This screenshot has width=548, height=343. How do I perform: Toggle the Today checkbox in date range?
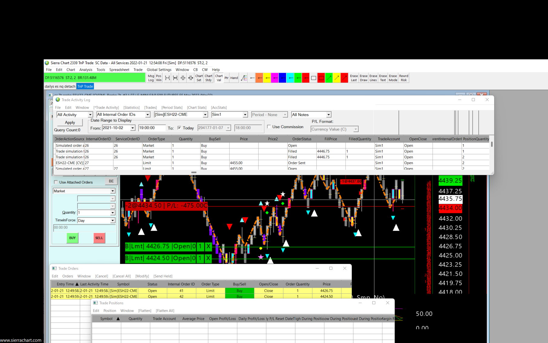[x=179, y=128]
